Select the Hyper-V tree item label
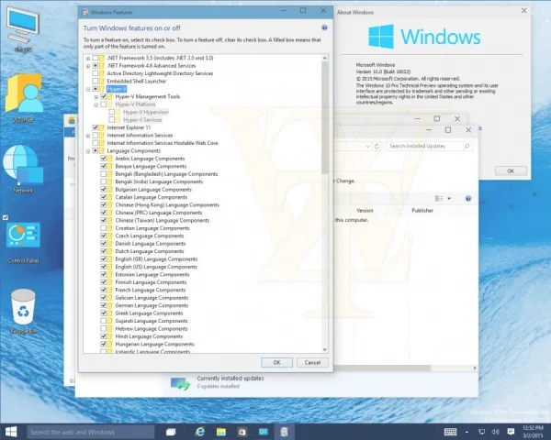551x440 pixels. [117, 89]
